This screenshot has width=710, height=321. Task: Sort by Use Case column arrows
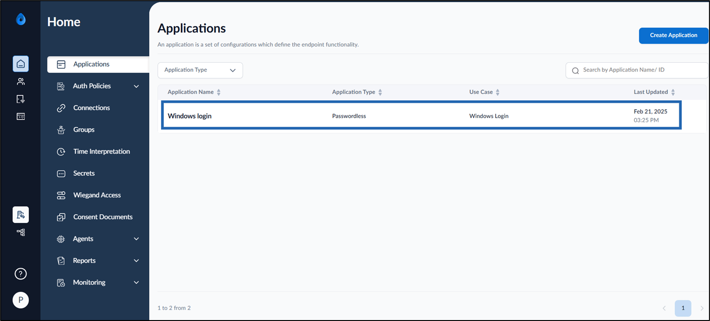(x=498, y=92)
